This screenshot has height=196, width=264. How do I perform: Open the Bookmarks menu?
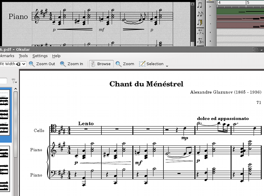(x=7, y=56)
